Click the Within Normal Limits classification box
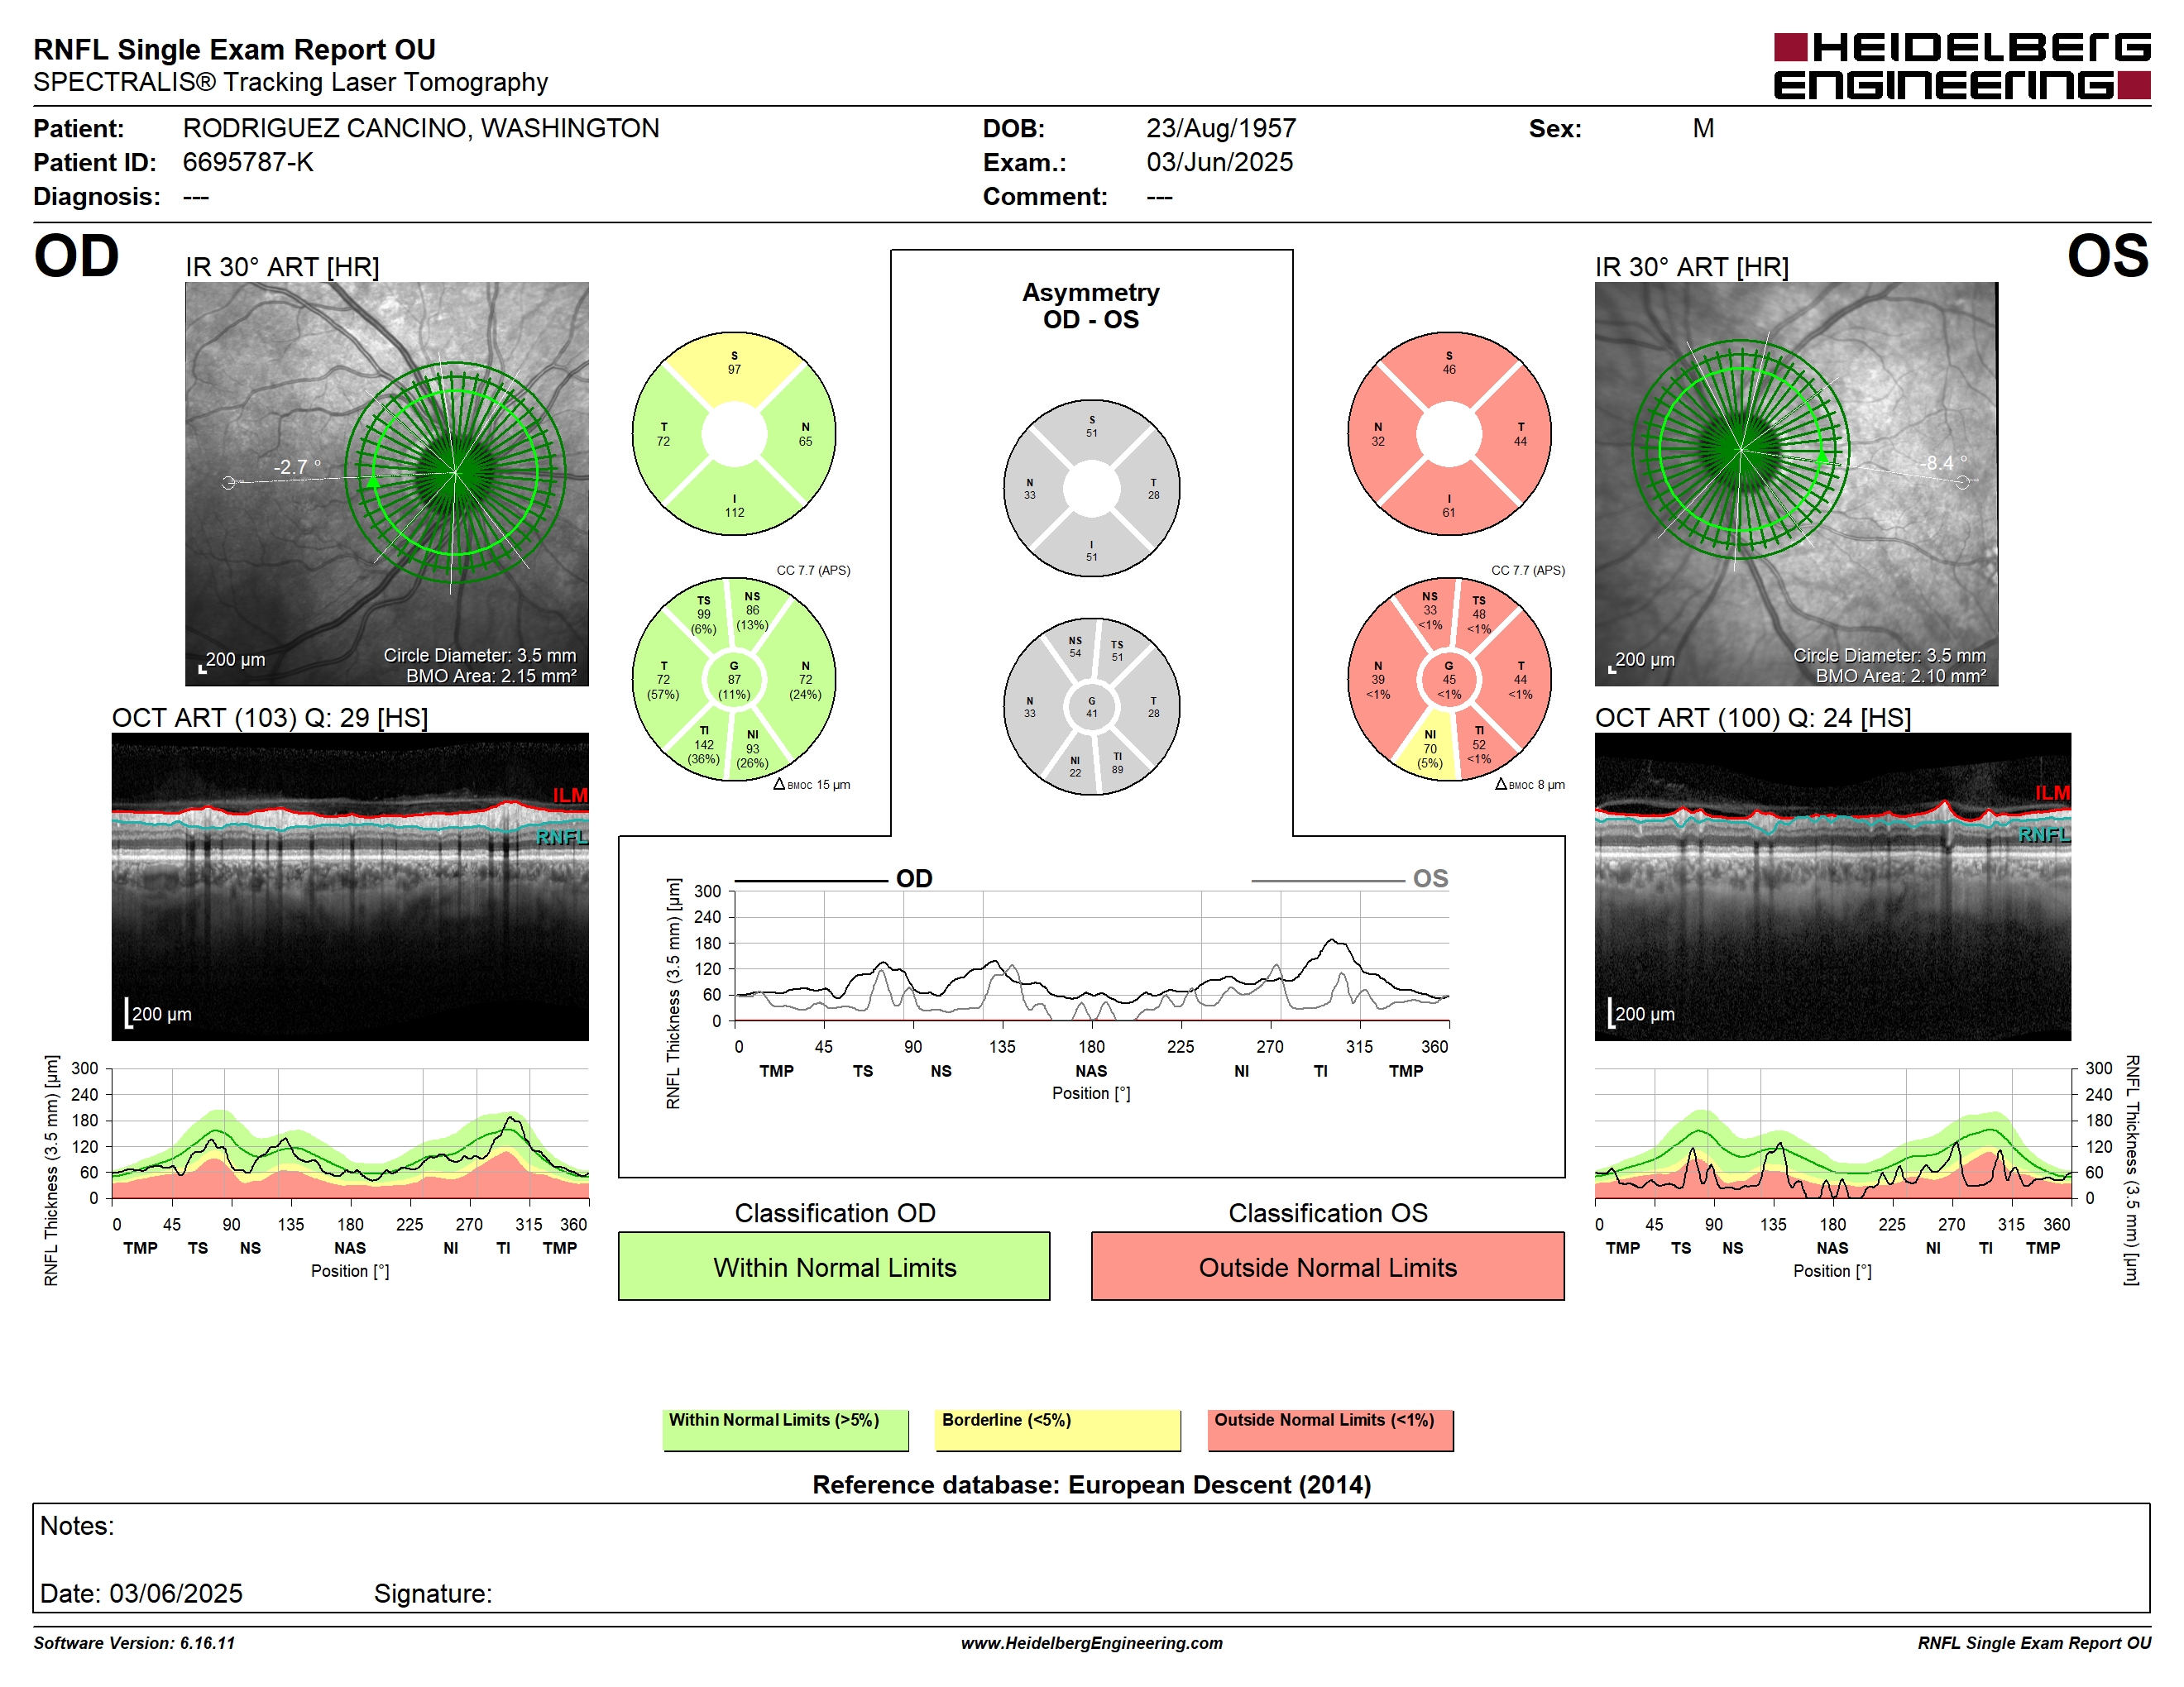 click(x=834, y=1266)
